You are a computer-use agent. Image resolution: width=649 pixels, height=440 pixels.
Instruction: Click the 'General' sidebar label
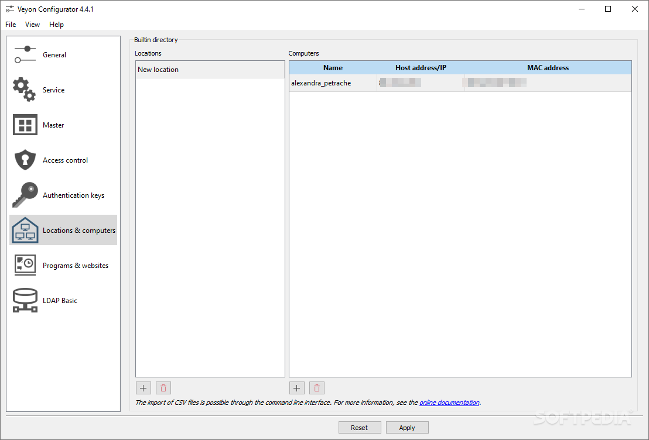(x=54, y=55)
